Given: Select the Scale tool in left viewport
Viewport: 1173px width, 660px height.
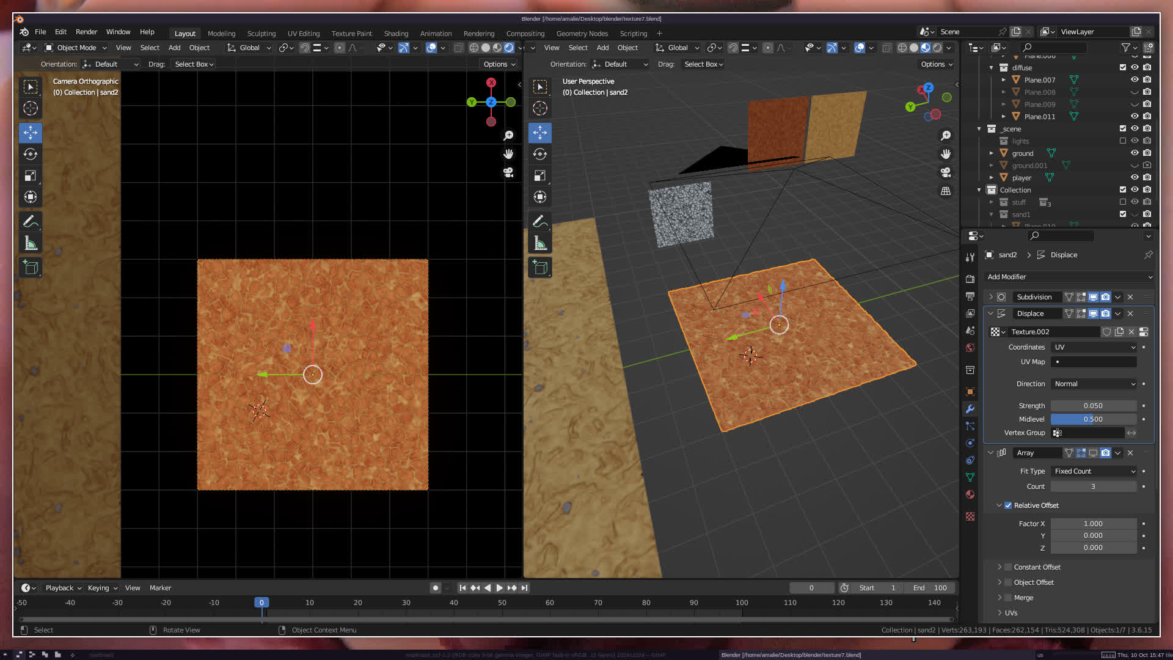Looking at the screenshot, I should pos(31,176).
